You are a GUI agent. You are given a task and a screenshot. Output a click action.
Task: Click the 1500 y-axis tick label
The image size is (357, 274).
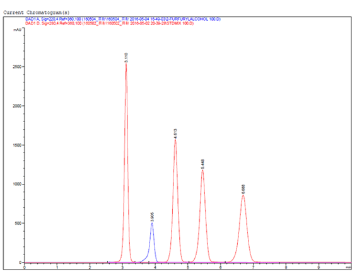click(17, 145)
